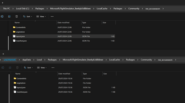Click 'manifest.json' name in top window list
Viewport: 185px width, 103px height.
(x=21, y=41)
